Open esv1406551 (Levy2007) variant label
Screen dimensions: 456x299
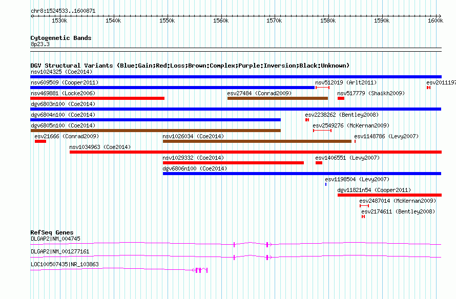click(347, 158)
